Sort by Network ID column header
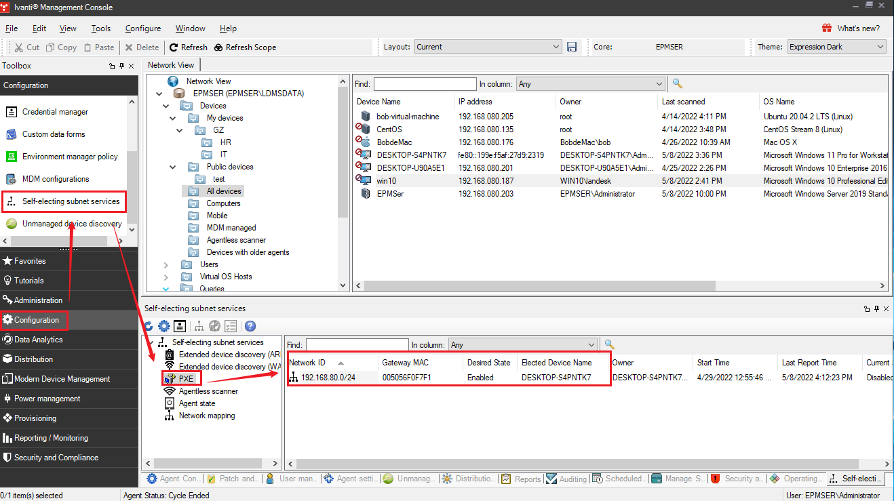The height and width of the screenshot is (501, 894). click(307, 363)
